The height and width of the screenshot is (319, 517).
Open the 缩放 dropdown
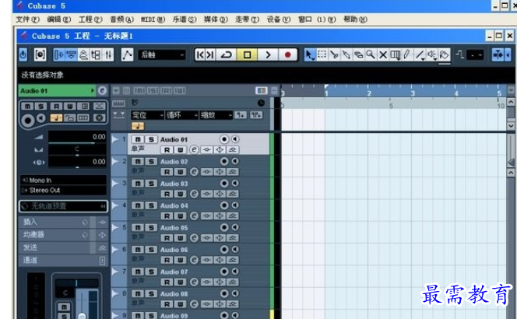(x=216, y=115)
